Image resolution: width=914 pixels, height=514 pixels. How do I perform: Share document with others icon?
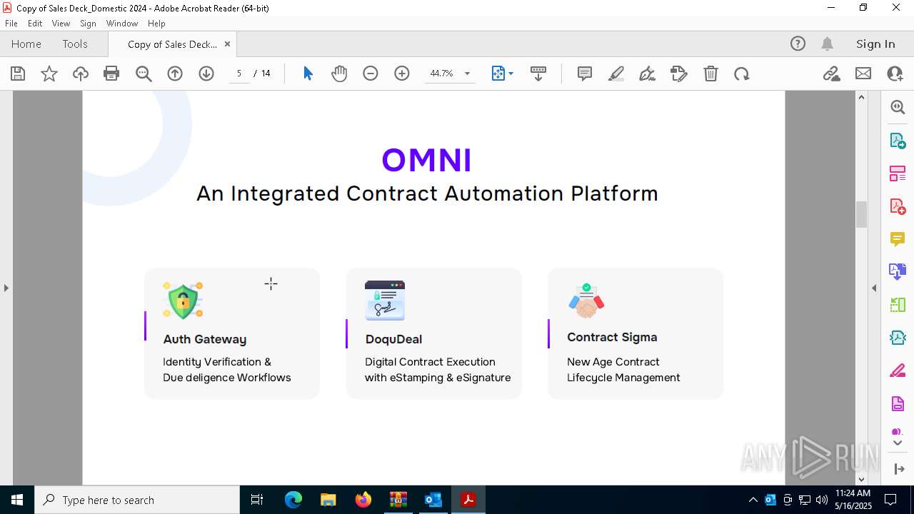tap(895, 74)
